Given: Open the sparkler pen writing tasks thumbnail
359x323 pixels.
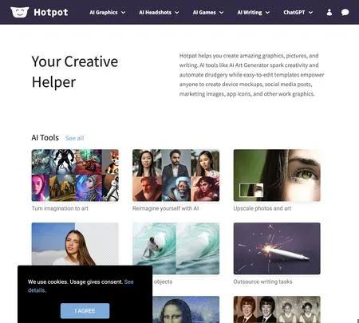Looking at the screenshot, I should [277, 248].
